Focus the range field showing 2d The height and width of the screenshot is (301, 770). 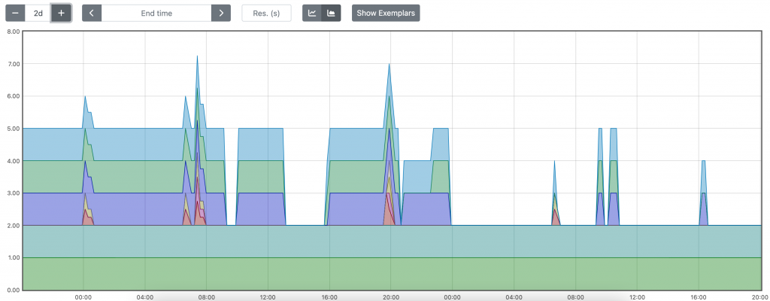coord(38,13)
